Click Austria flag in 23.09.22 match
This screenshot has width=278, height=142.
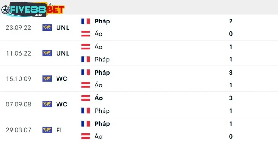pos(85,34)
